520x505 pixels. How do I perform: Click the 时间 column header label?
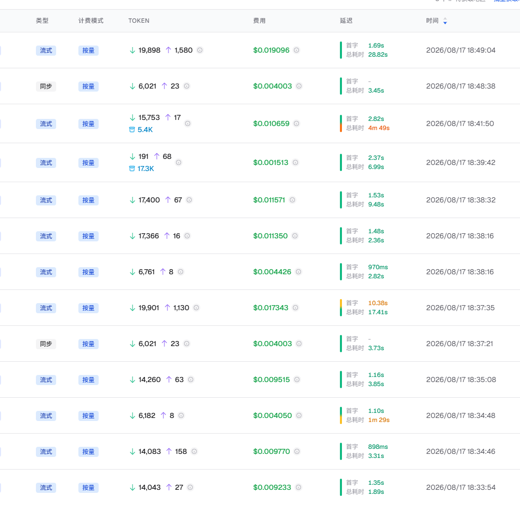point(432,21)
